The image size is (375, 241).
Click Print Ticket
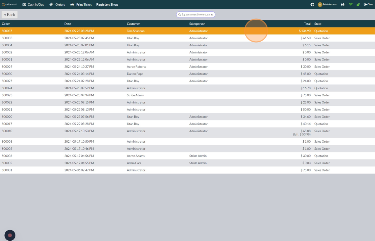click(81, 5)
